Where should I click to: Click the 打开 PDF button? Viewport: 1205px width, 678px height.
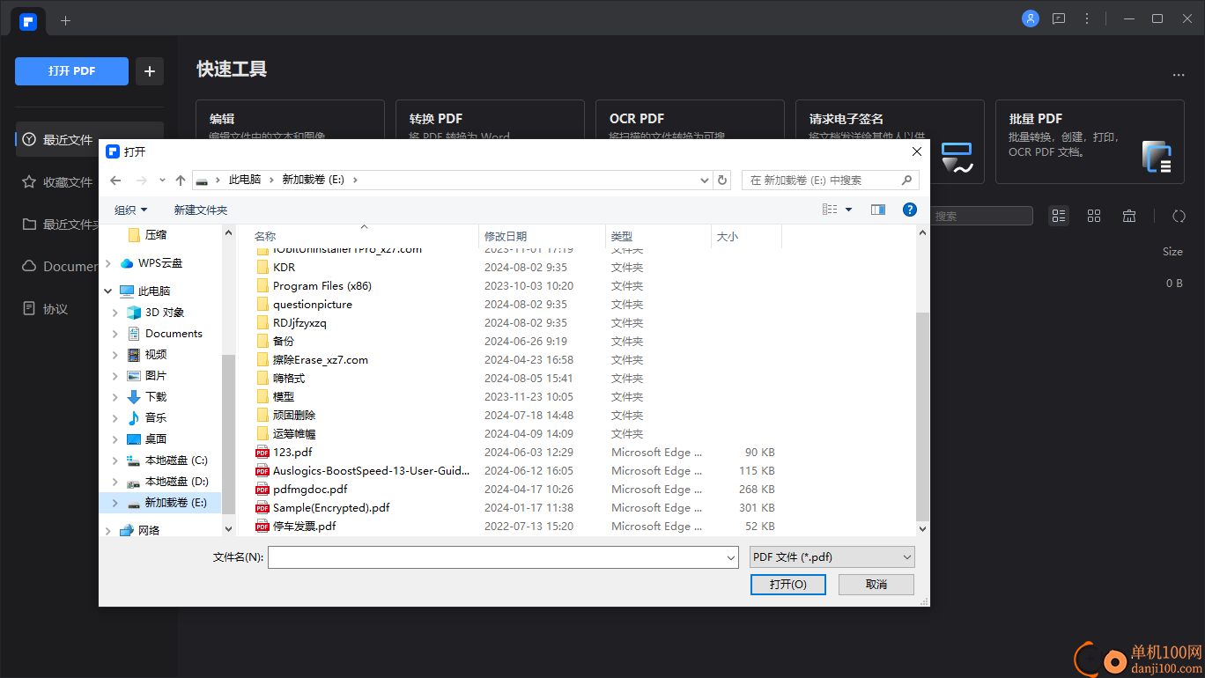coord(71,71)
